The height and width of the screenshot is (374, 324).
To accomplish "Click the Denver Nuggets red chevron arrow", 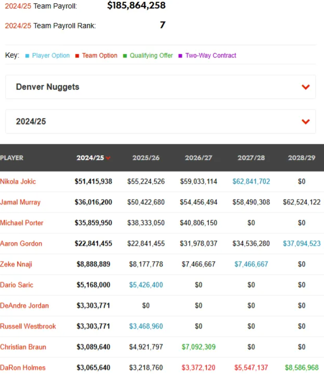I will coord(305,87).
